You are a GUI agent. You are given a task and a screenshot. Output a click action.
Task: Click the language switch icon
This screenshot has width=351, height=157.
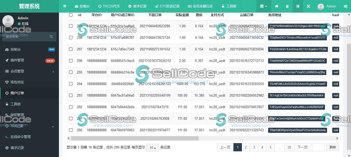[298, 6]
